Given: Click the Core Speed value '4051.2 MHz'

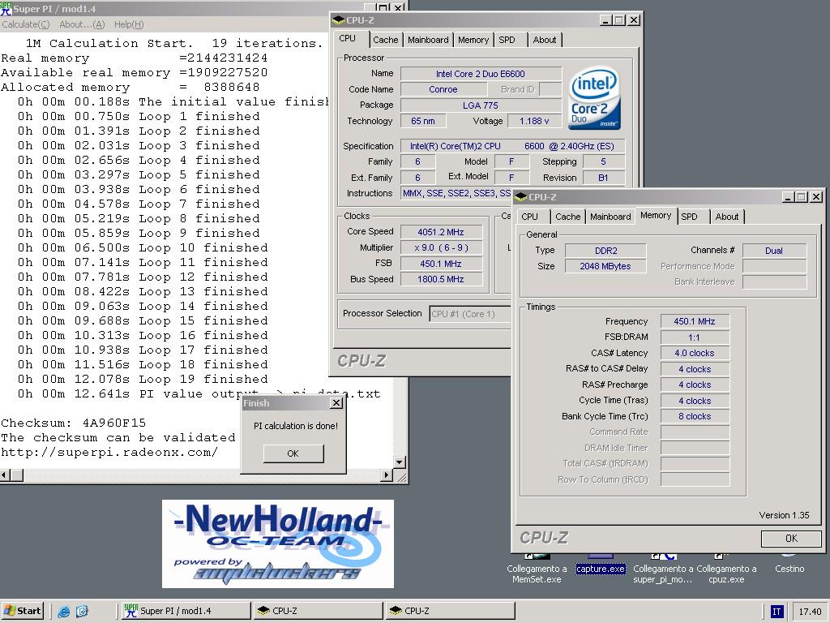Looking at the screenshot, I should (x=441, y=232).
